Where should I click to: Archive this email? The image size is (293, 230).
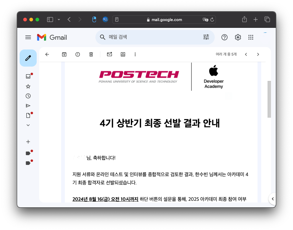(x=64, y=54)
